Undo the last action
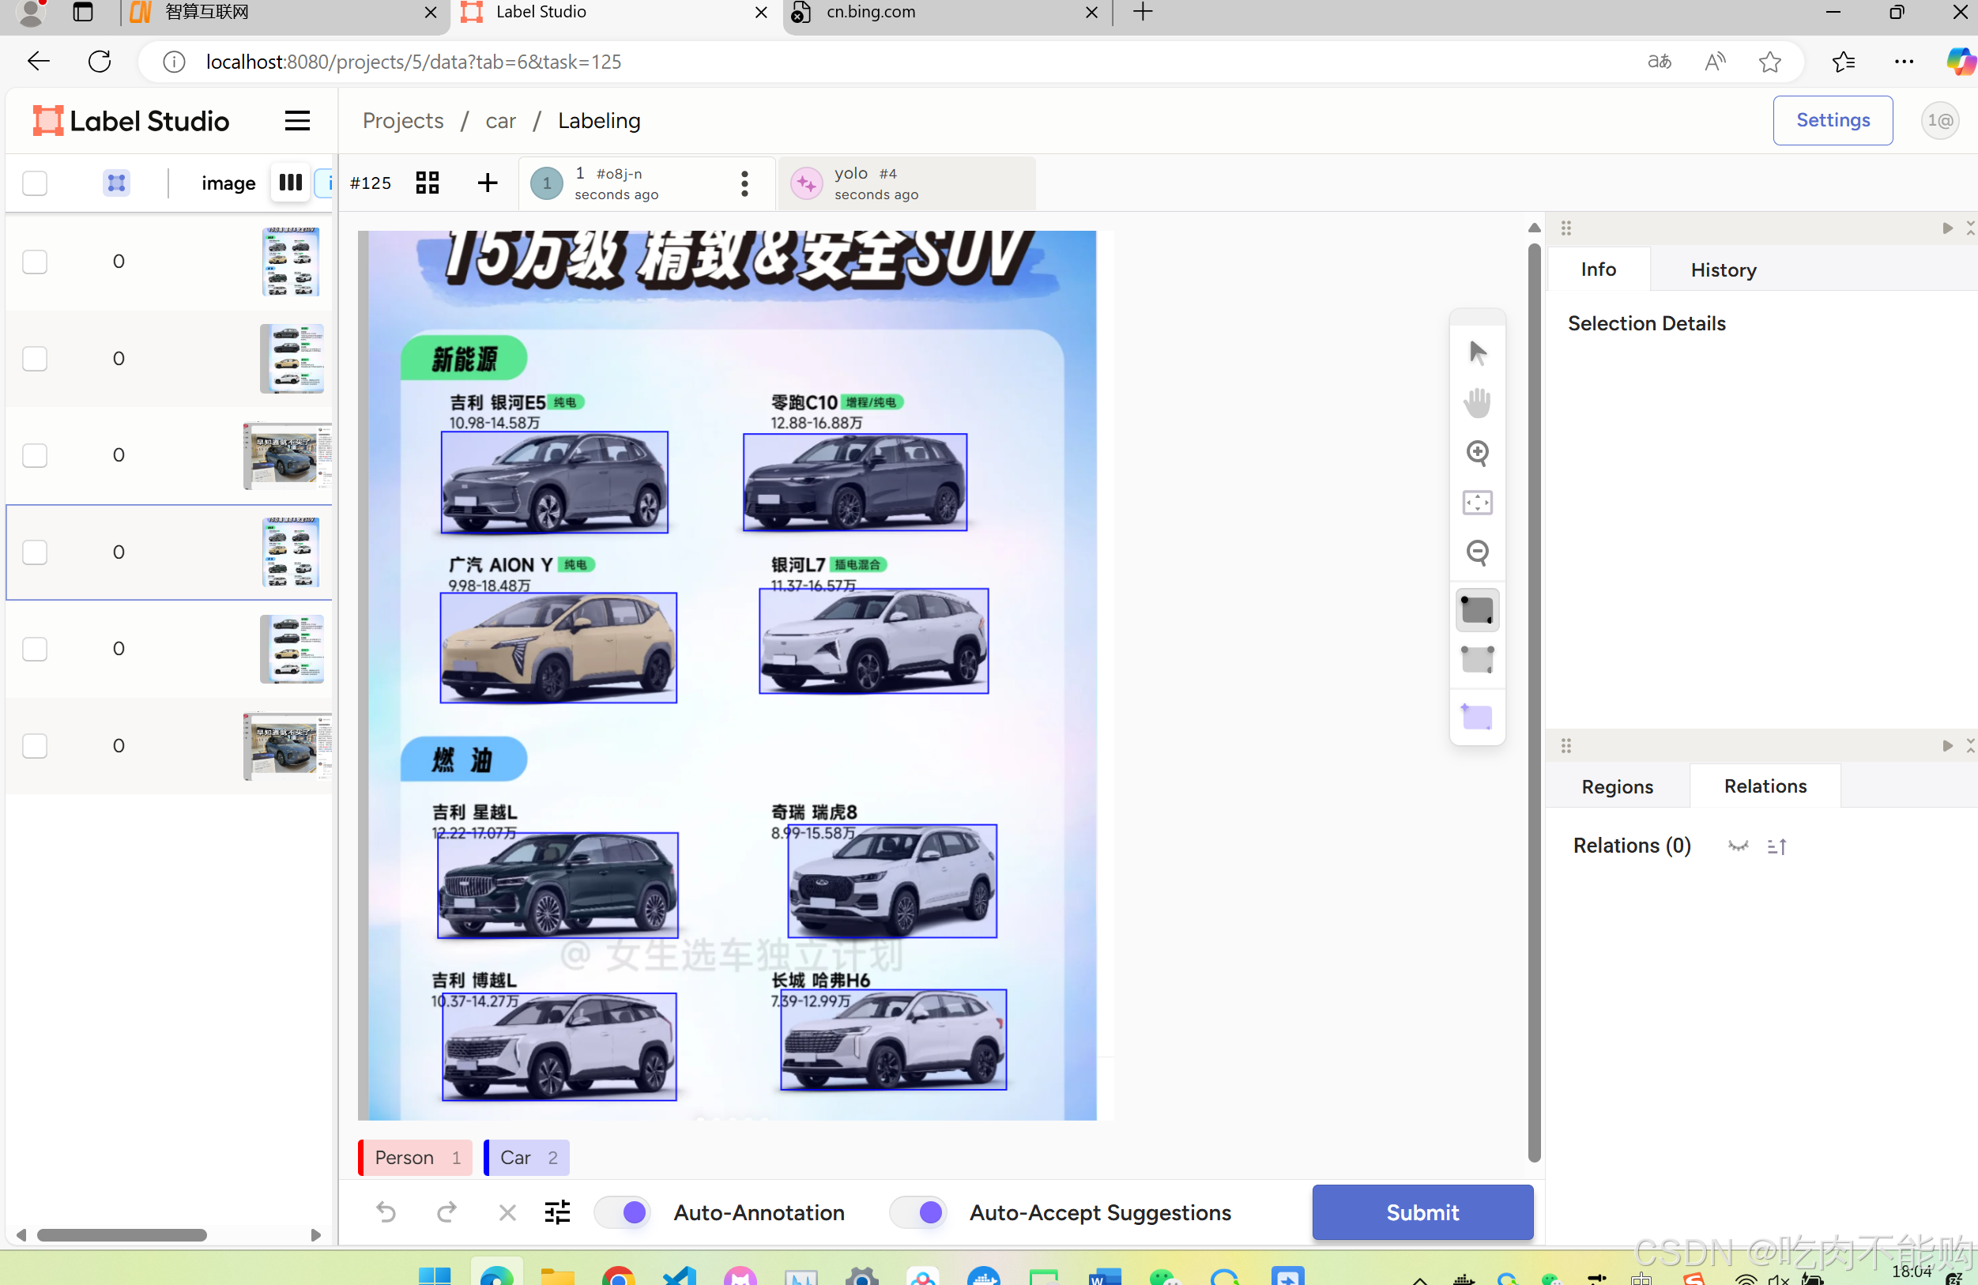1978x1285 pixels. (386, 1212)
